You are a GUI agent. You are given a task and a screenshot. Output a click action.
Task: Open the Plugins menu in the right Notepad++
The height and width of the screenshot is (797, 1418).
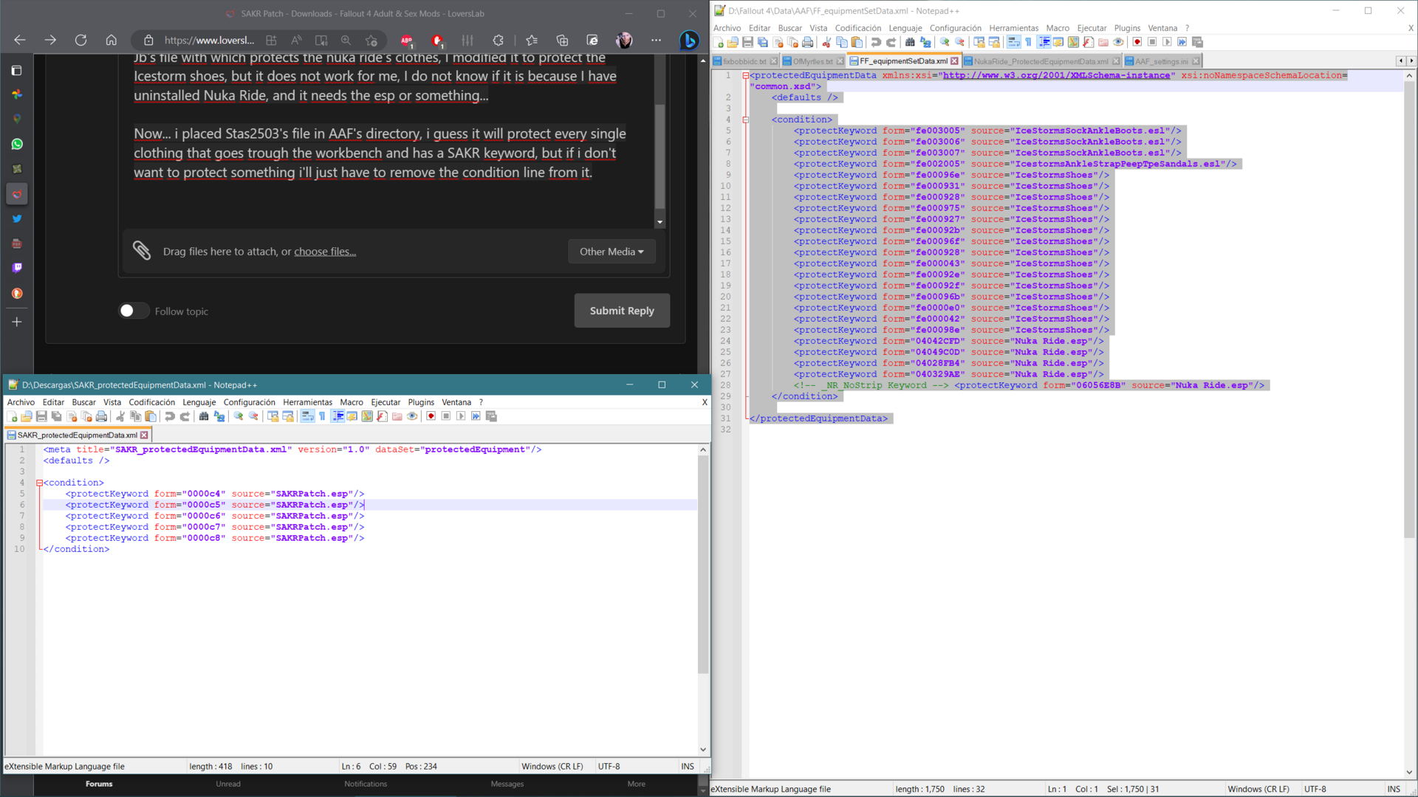[1127, 28]
